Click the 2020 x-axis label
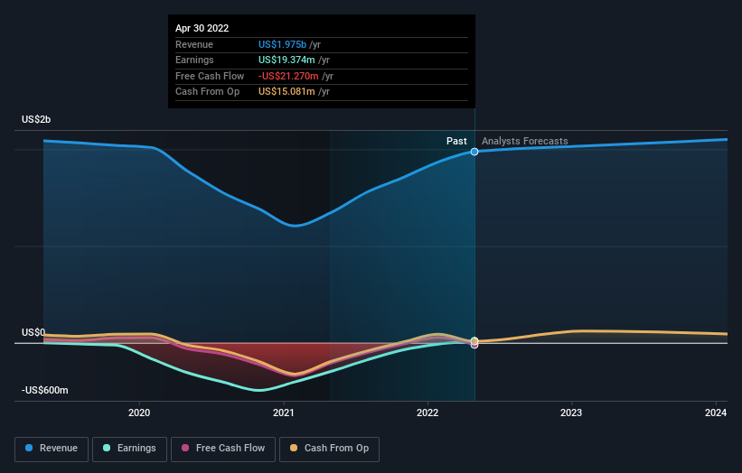This screenshot has width=742, height=473. (139, 413)
